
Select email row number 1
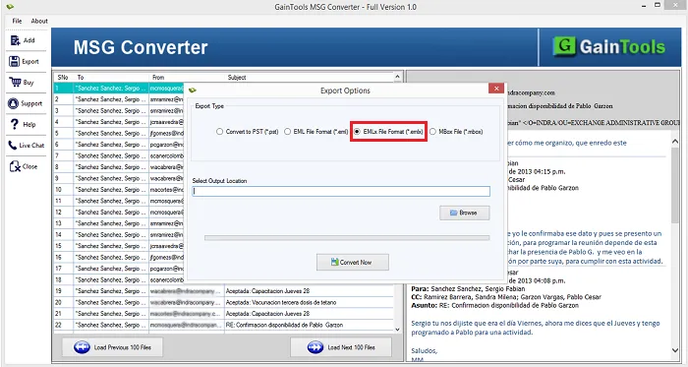click(119, 89)
